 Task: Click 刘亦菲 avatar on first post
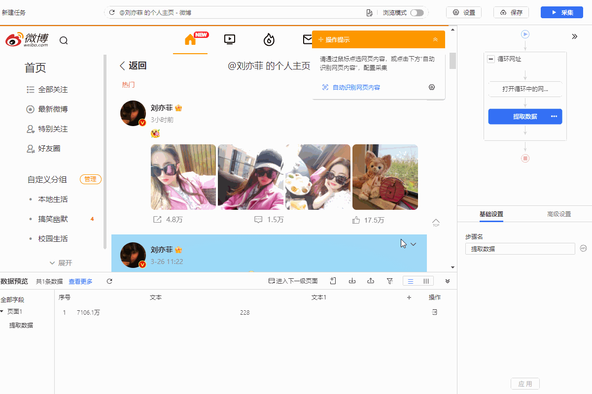133,113
